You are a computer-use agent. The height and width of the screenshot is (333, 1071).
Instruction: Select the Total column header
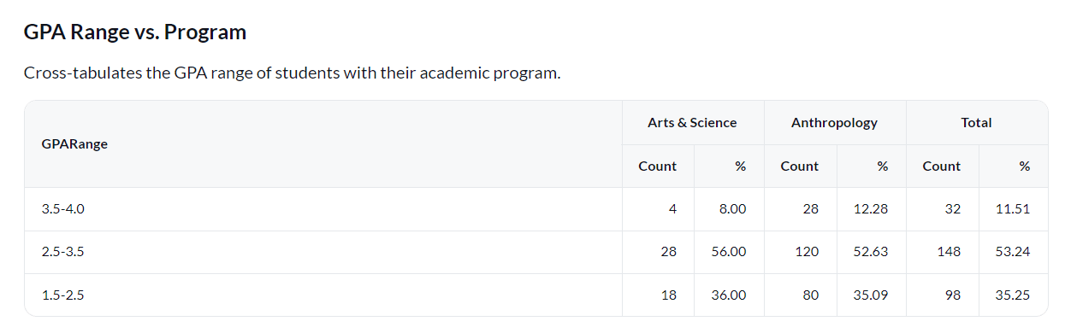(x=976, y=123)
